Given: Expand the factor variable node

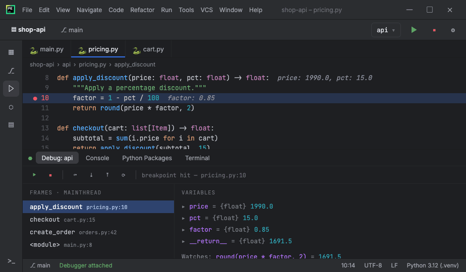Looking at the screenshot, I should point(184,230).
